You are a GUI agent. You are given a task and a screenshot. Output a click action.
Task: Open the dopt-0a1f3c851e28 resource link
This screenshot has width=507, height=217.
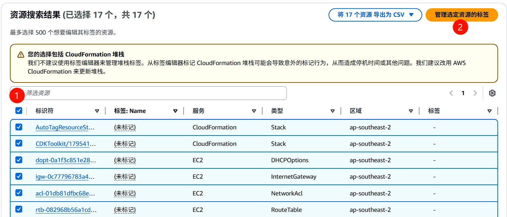[x=66, y=160]
